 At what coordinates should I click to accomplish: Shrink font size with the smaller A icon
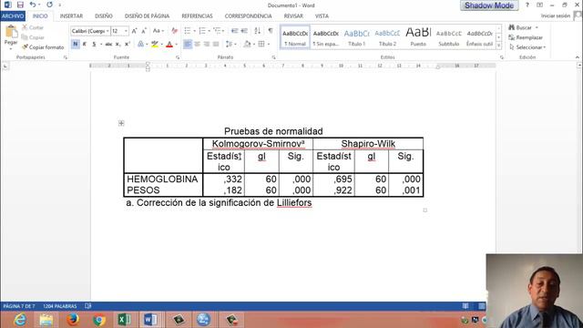tap(144, 31)
